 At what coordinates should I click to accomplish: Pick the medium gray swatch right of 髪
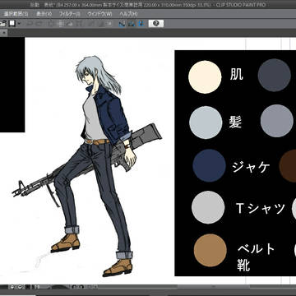277,121
